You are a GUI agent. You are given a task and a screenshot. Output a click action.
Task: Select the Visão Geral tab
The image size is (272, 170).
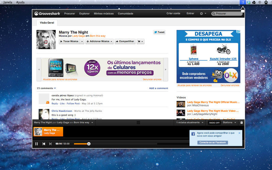[x=47, y=23]
